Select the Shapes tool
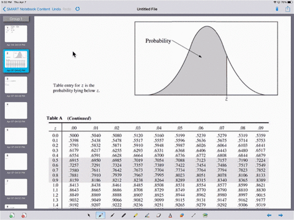 tap(182, 215)
